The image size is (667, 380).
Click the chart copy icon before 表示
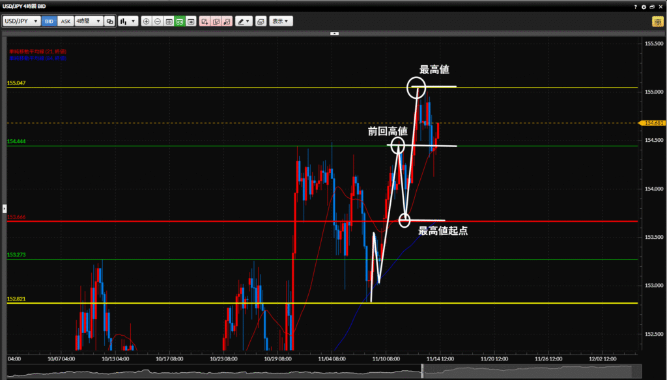(261, 21)
